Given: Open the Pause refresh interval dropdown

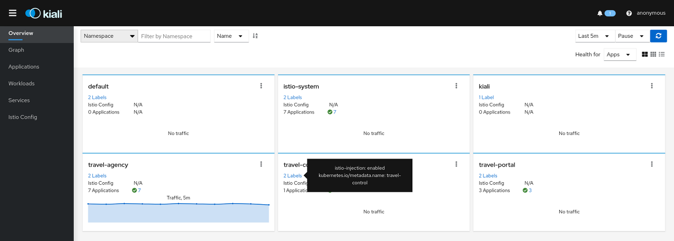Looking at the screenshot, I should click(x=632, y=36).
